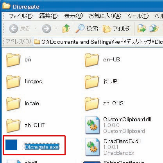This screenshot has width=163, height=163.
Task: Click the Images folder name
Action: pyautogui.click(x=33, y=82)
